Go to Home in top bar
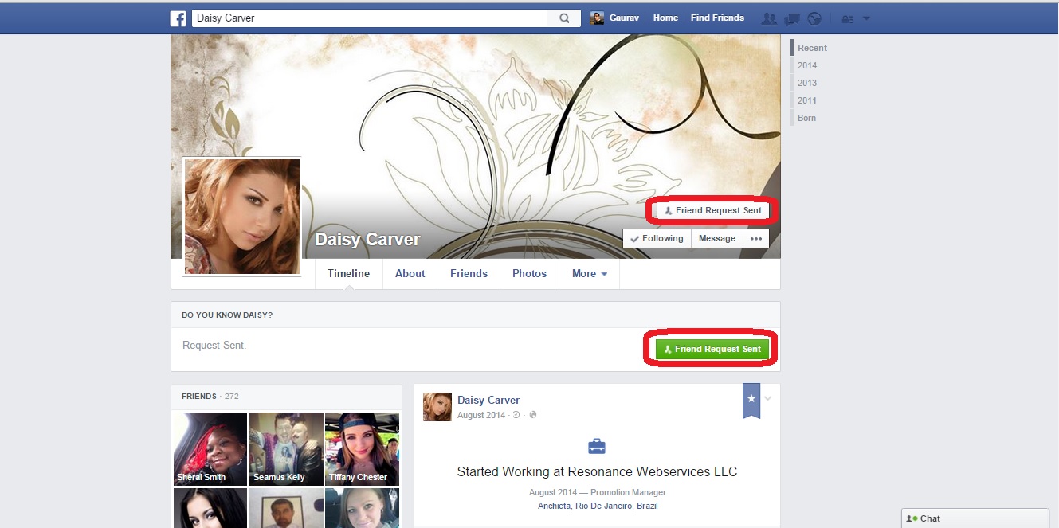Image resolution: width=1059 pixels, height=528 pixels. [x=665, y=18]
